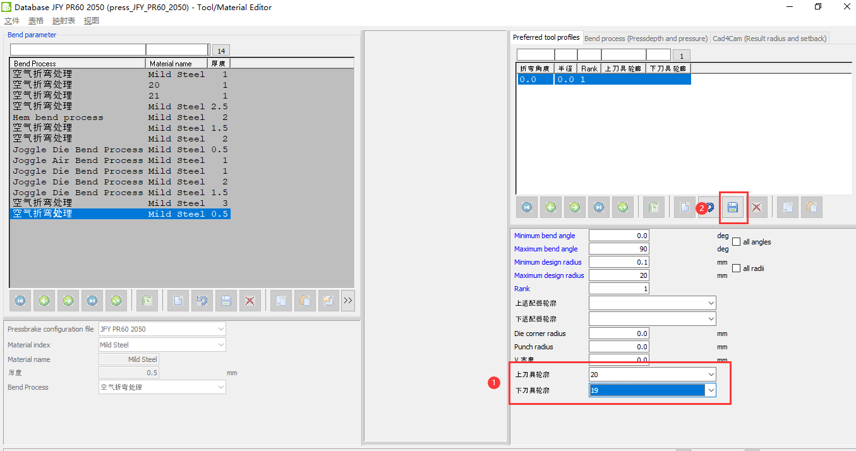Click save floppy icon in Preferred tool profiles toolbar

pos(733,207)
